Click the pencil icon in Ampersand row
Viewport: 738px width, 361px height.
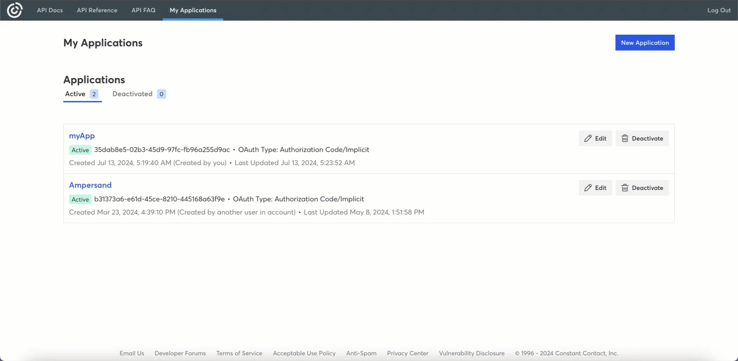pos(588,188)
